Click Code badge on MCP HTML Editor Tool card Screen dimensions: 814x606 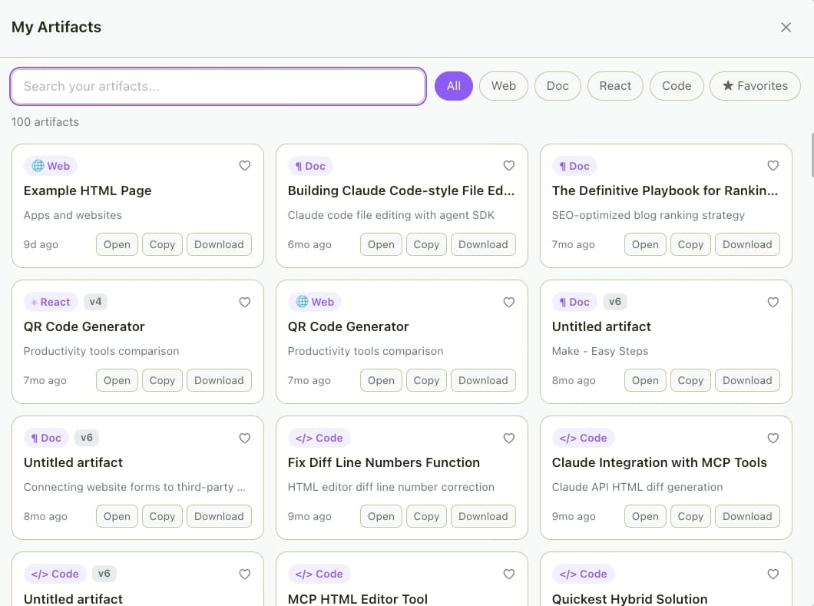[x=319, y=575]
